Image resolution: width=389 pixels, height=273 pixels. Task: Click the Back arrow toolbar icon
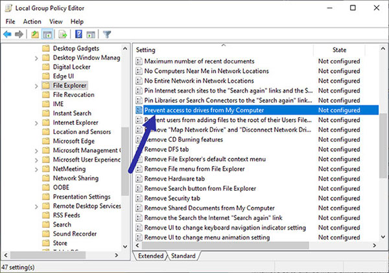[7, 34]
